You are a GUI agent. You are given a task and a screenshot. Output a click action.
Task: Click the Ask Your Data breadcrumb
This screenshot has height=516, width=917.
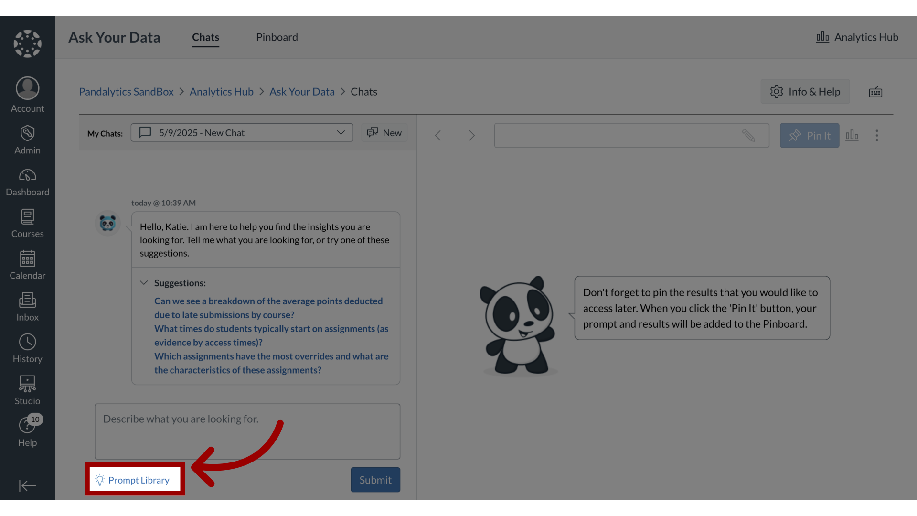point(302,92)
